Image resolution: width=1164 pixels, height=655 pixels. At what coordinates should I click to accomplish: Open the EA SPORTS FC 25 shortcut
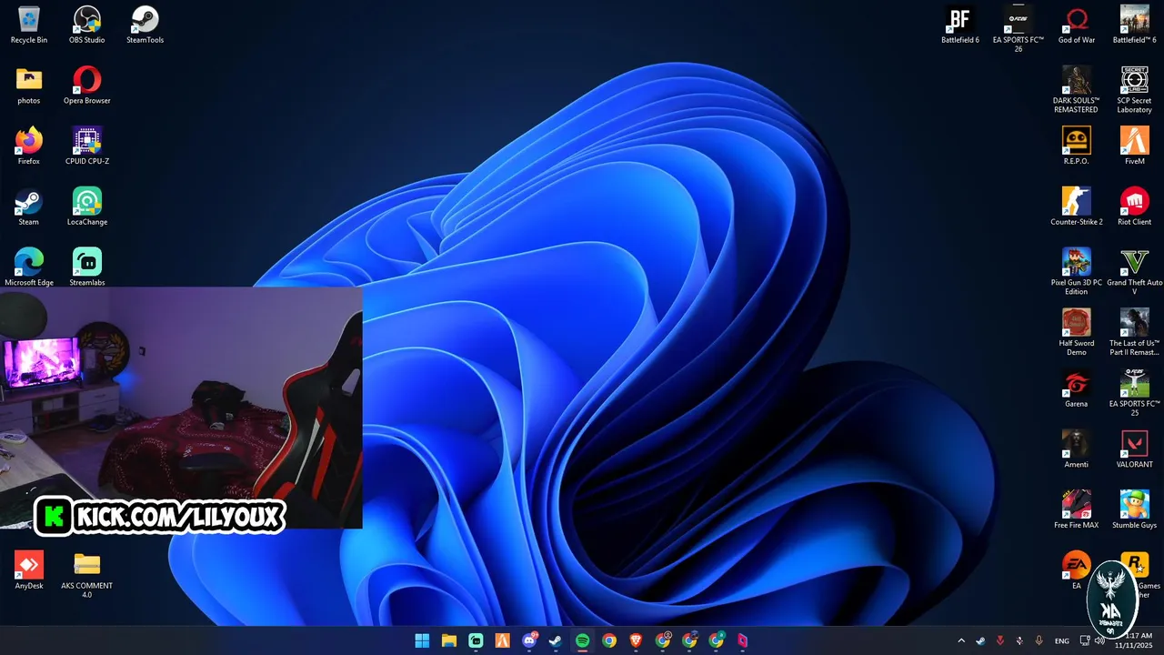tap(1135, 393)
